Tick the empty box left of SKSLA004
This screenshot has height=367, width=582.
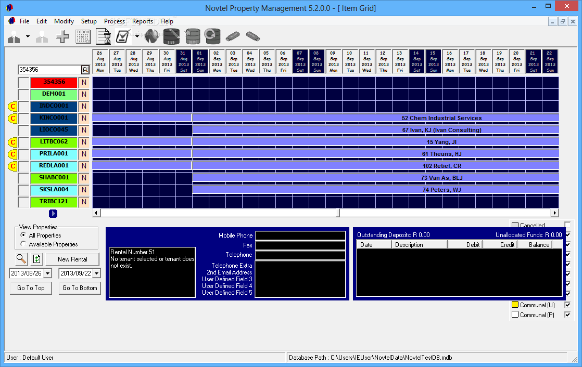(x=23, y=190)
